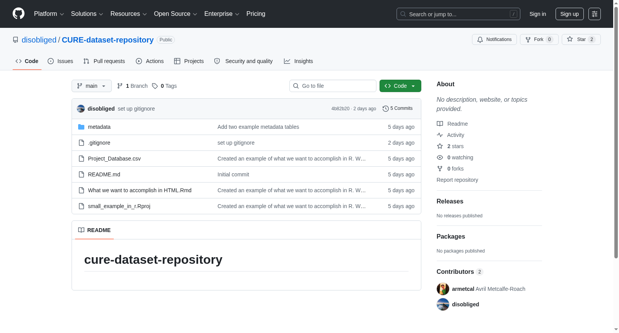
Task: Expand the Solutions menu
Action: coord(87,14)
